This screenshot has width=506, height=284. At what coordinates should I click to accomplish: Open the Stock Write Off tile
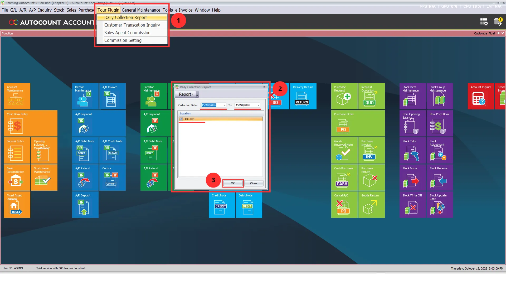(x=413, y=205)
